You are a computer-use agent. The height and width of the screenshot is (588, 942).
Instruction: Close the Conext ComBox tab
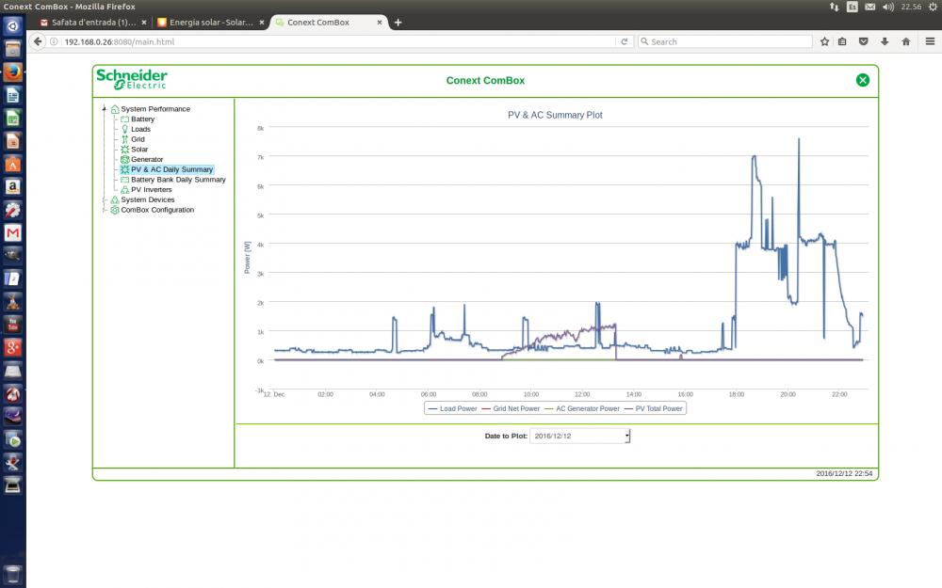pos(380,23)
